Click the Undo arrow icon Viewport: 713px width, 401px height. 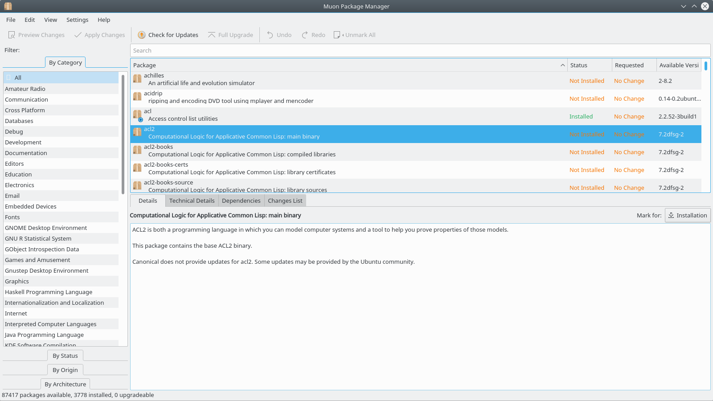click(x=270, y=35)
